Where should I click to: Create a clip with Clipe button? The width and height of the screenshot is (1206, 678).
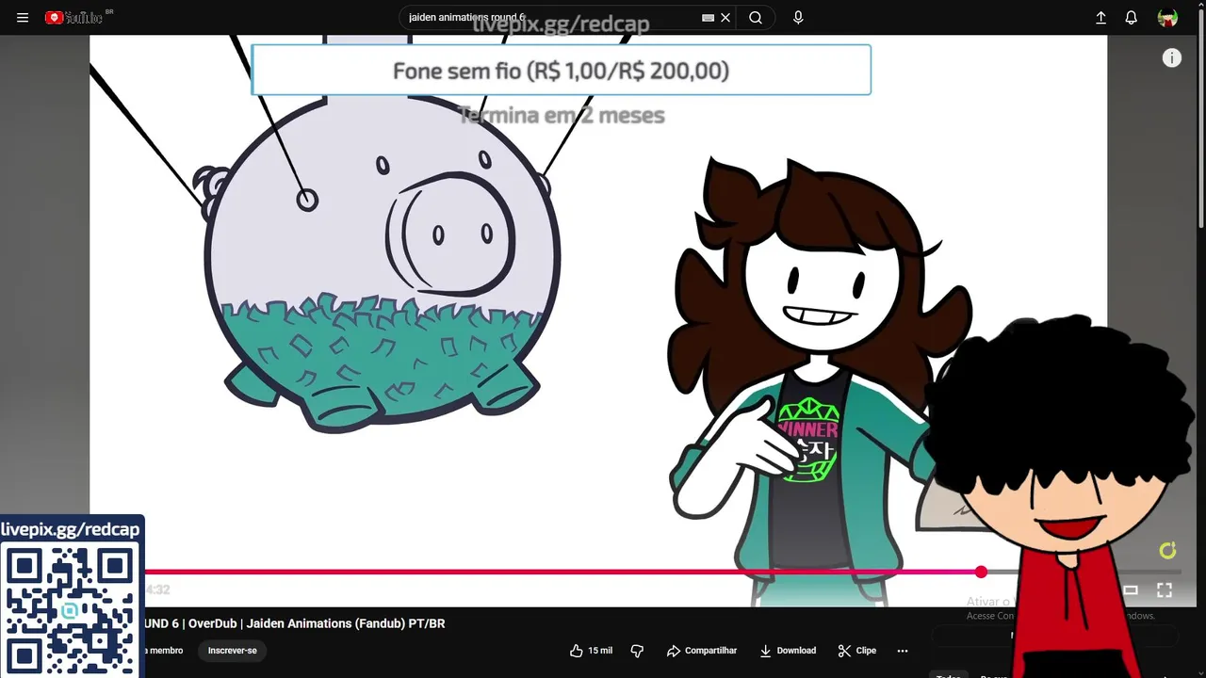(x=857, y=651)
